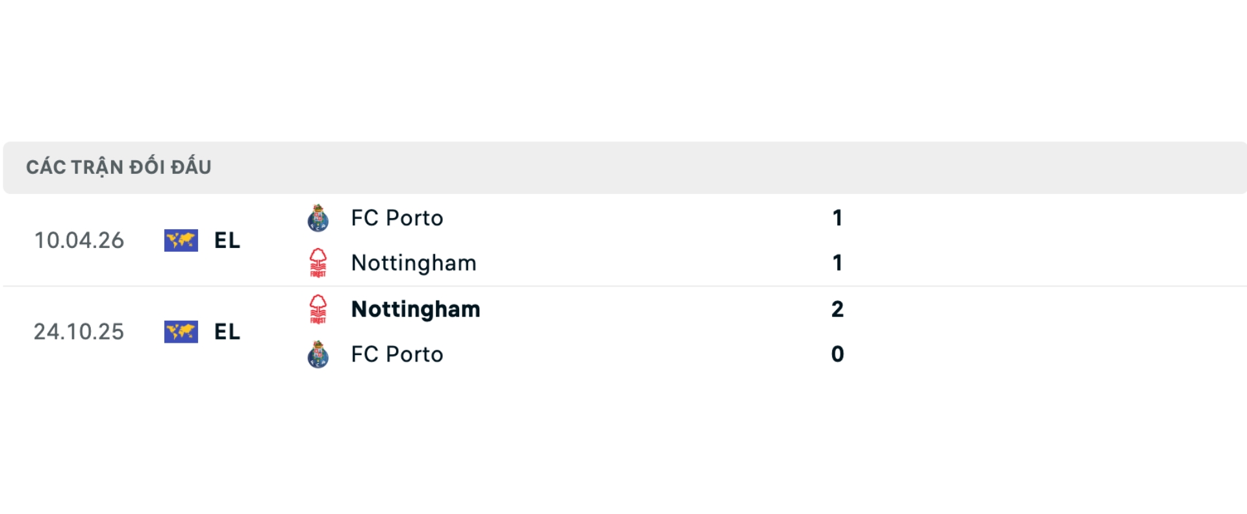Open bold Nottingham team name in 24.10.25 match

pyautogui.click(x=416, y=309)
